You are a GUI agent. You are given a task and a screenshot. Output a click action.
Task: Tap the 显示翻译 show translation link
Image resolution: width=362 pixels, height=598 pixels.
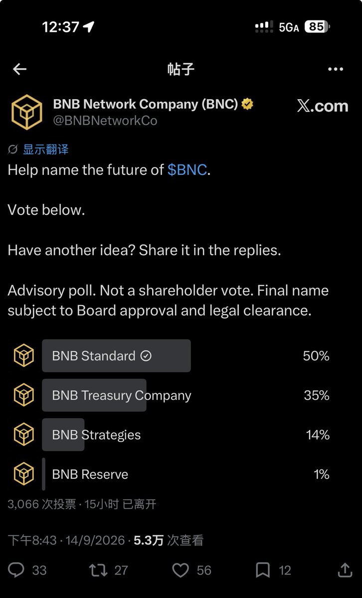coord(45,149)
